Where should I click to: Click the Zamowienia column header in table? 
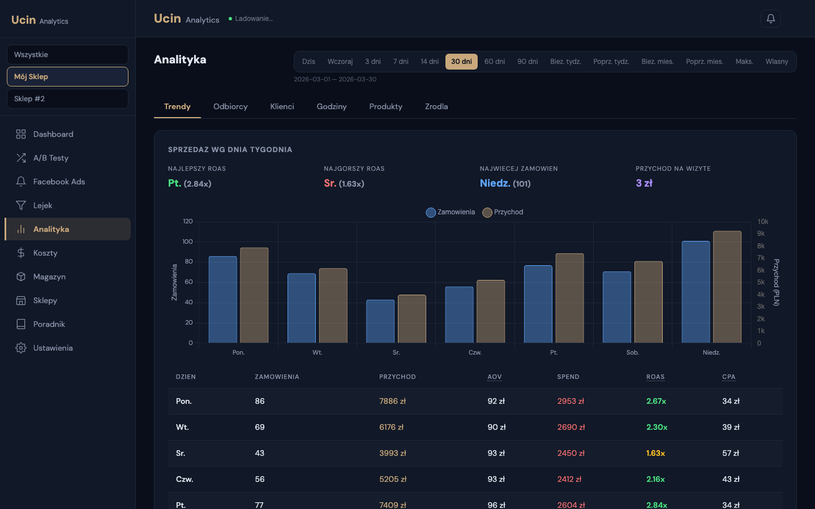(x=277, y=377)
